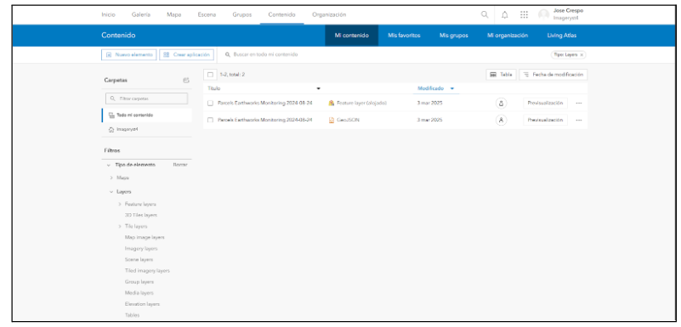Screen dimensions: 681x327
Task: Toggle the select-all checkbox above the list
Action: [x=210, y=75]
